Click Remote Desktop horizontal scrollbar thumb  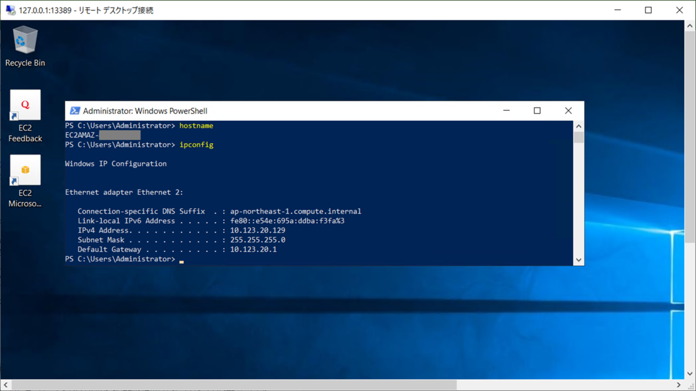pos(234,385)
